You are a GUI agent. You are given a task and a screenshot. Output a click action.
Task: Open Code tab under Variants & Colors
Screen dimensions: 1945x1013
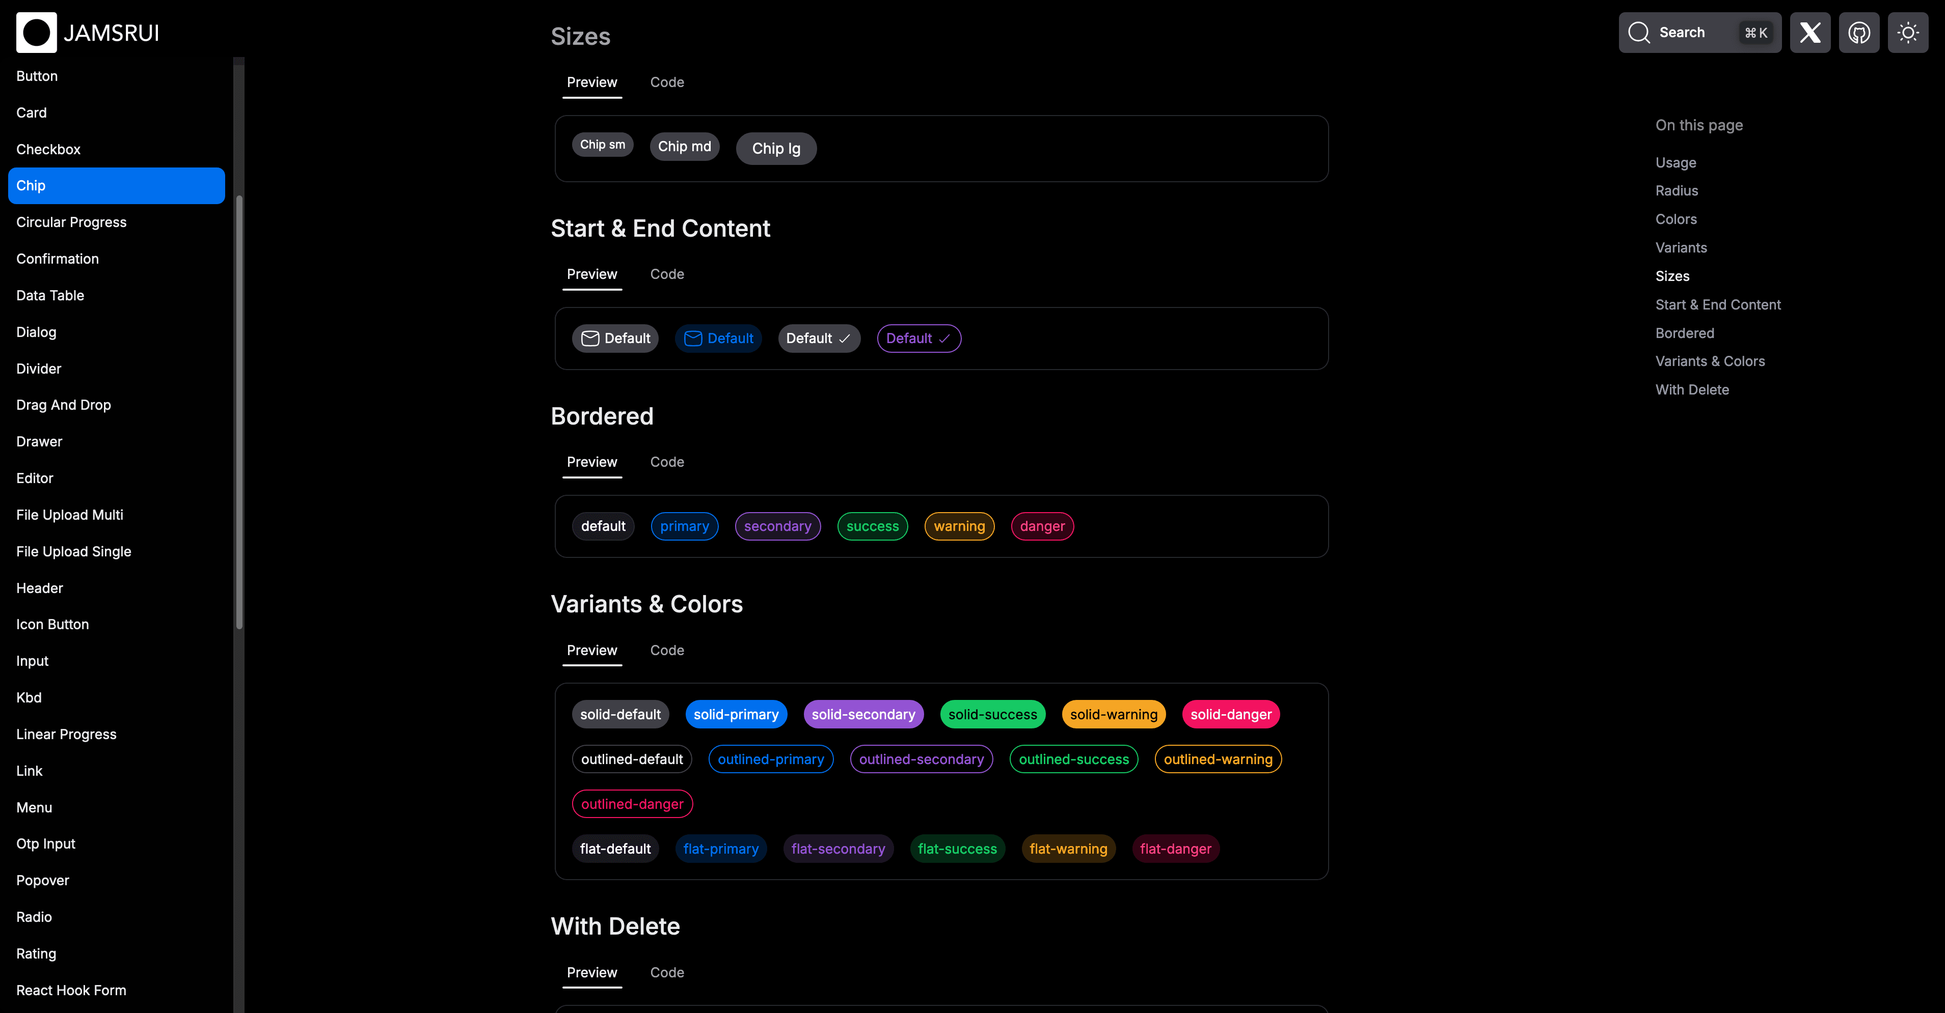tap(667, 650)
